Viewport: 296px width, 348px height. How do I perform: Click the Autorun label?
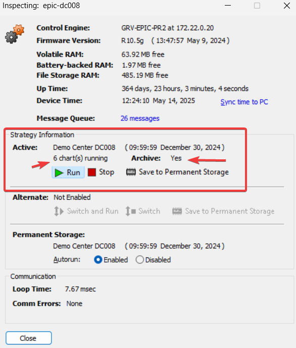click(67, 259)
